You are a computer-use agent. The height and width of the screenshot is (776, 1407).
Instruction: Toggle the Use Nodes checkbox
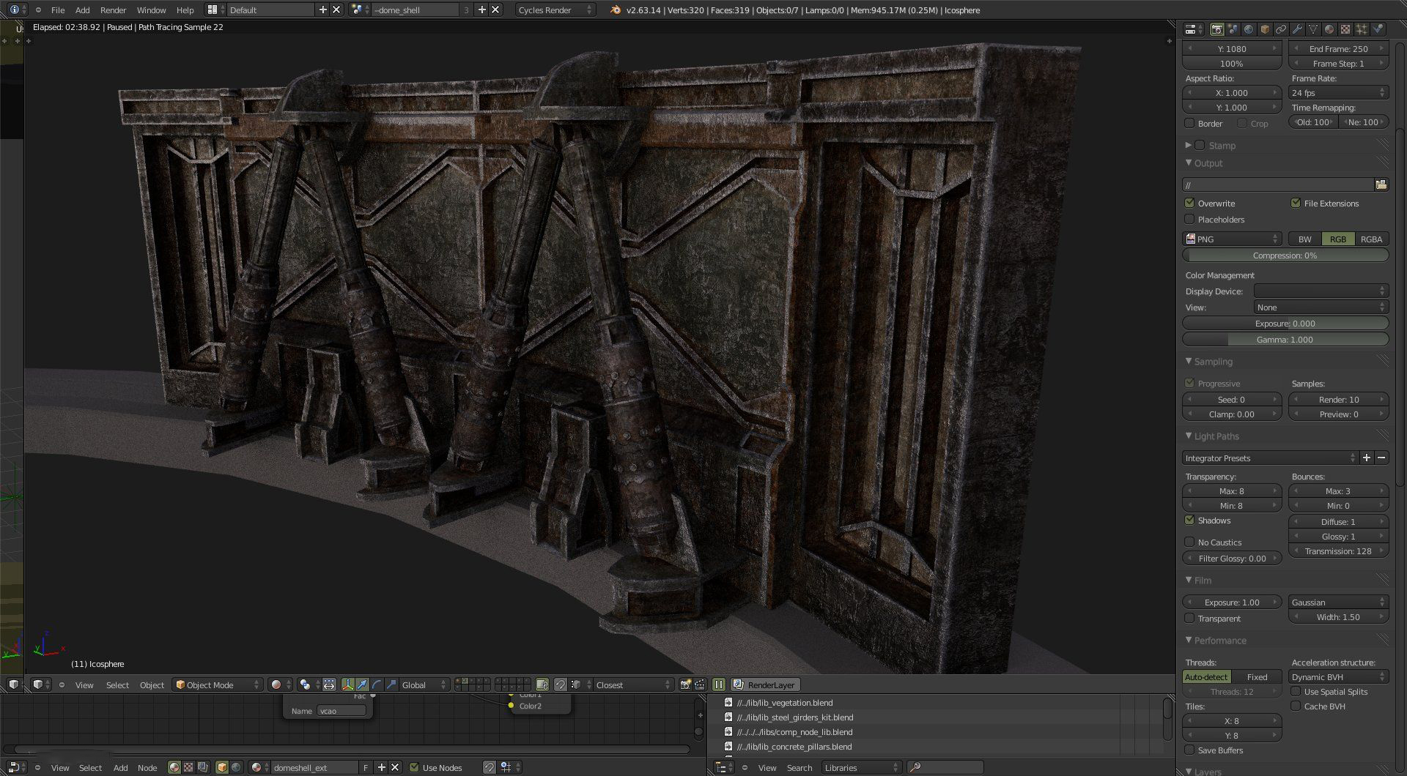tap(414, 767)
